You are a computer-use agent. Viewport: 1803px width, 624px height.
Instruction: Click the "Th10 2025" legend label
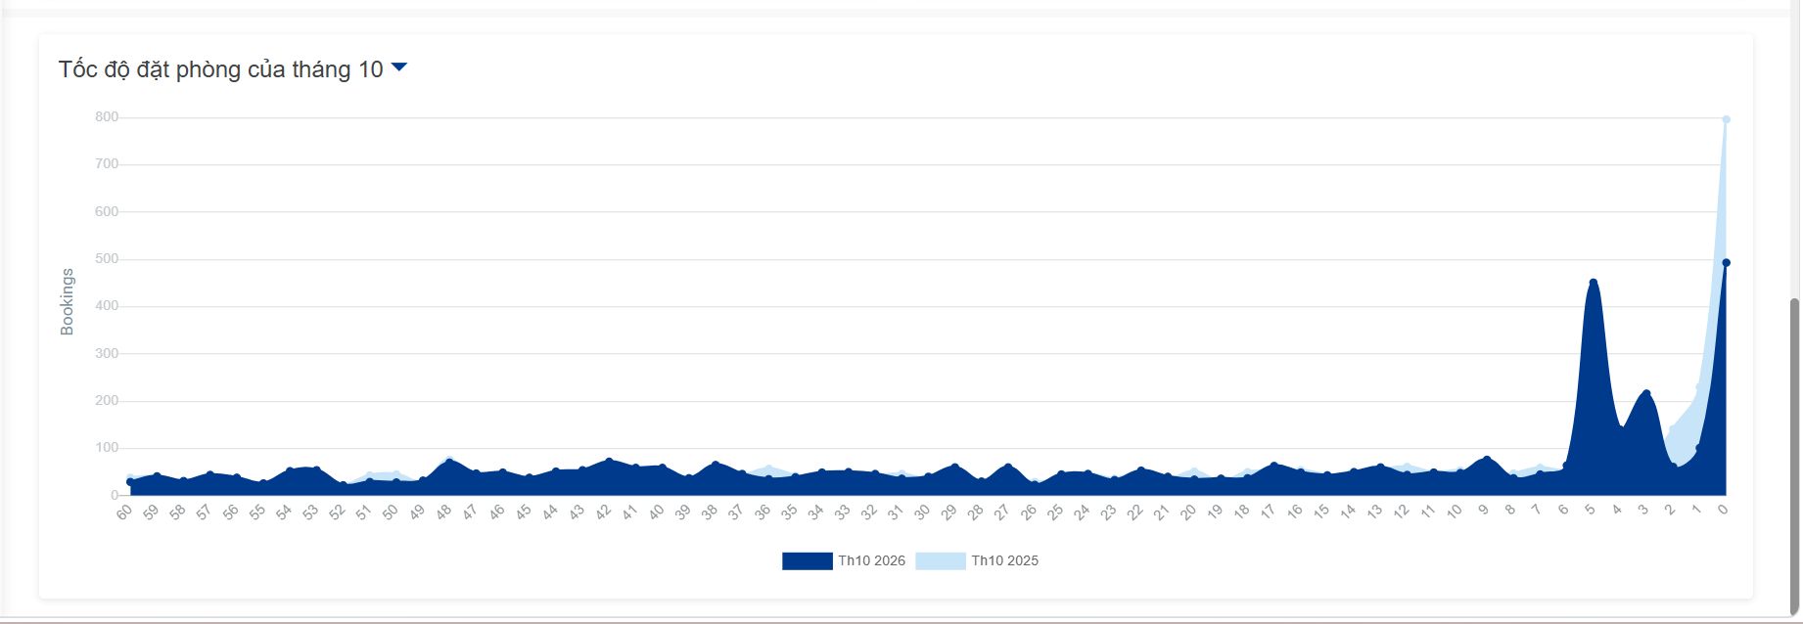pyautogui.click(x=1004, y=560)
